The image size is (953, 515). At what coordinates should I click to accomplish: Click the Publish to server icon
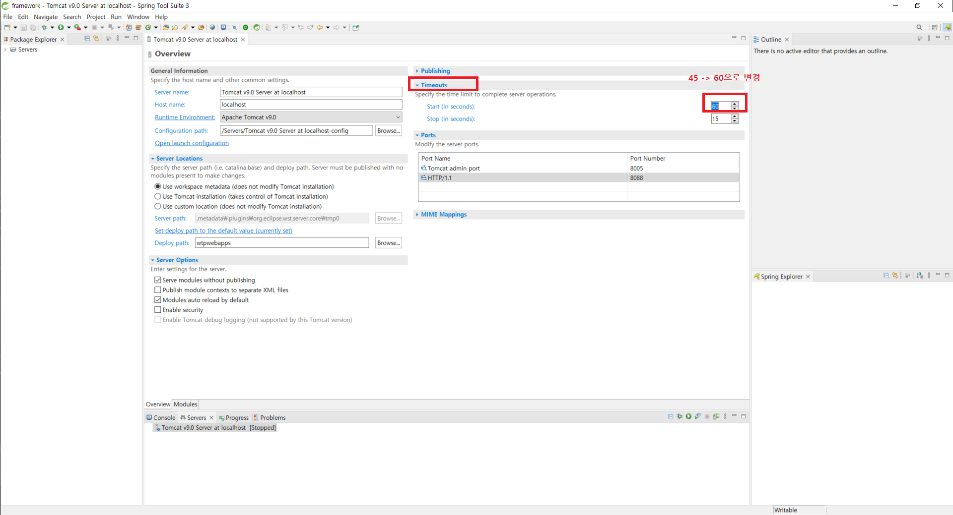716,416
